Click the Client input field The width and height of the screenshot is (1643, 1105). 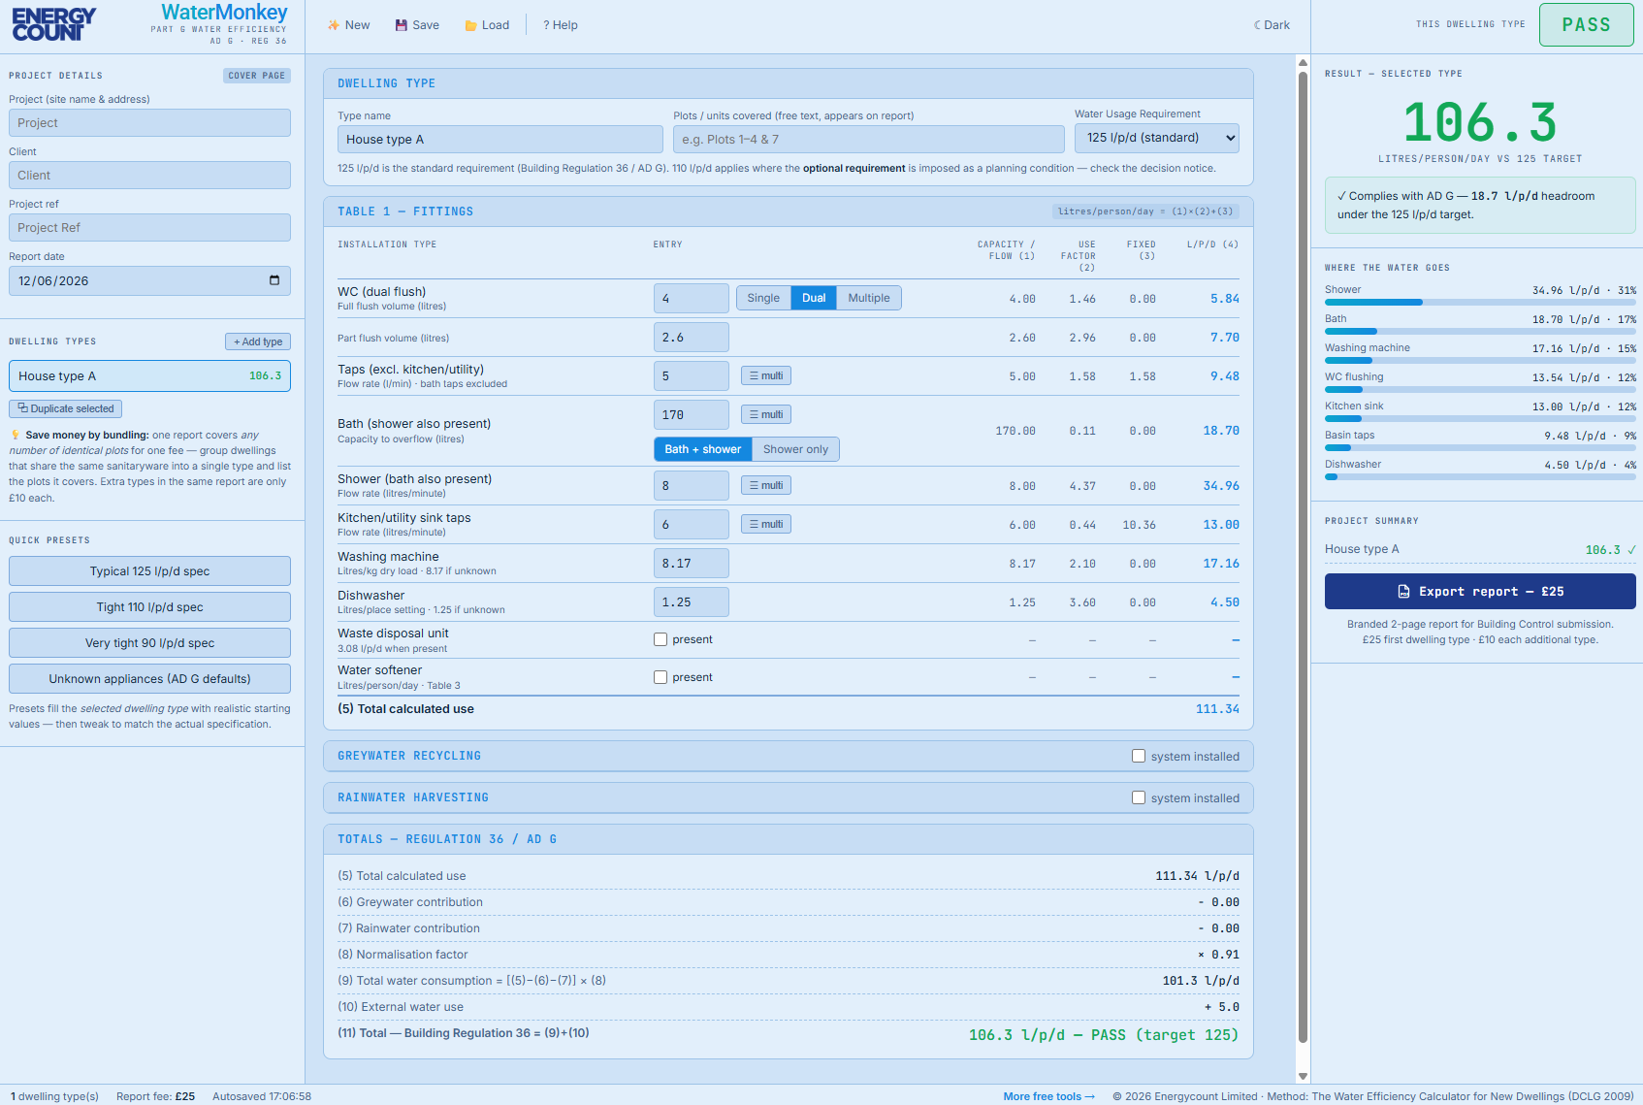tap(149, 176)
